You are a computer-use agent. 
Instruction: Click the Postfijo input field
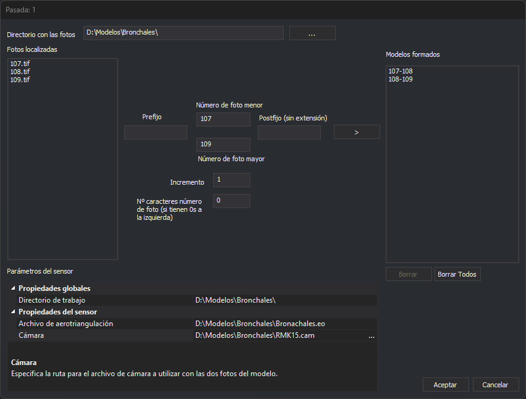click(x=289, y=132)
